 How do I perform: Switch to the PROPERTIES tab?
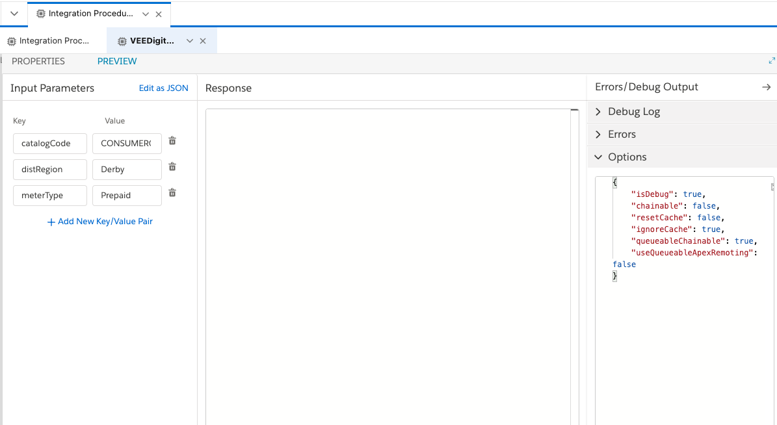click(38, 61)
